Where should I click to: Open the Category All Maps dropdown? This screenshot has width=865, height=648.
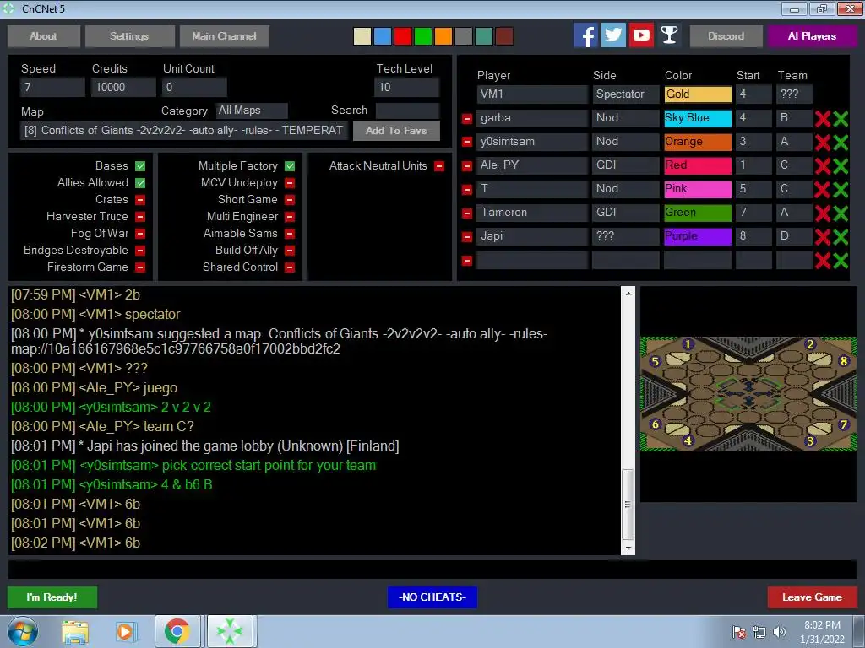point(252,111)
